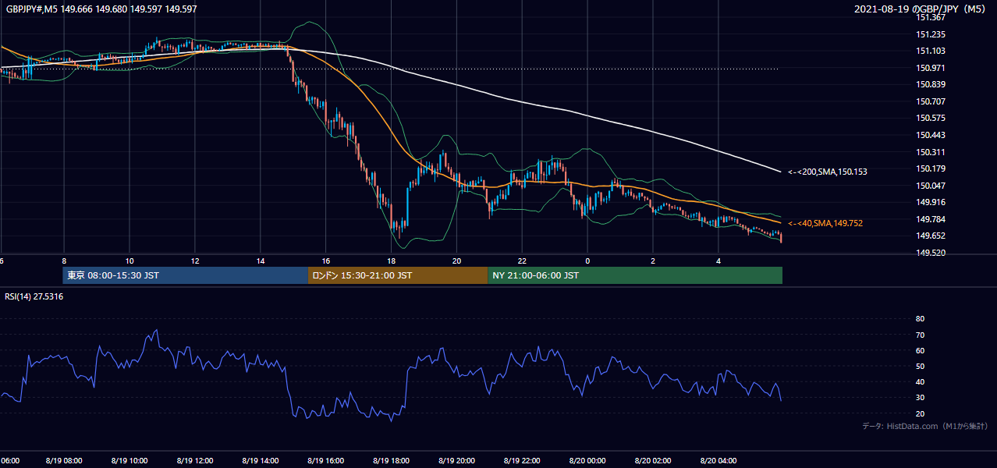Click the 8/19 14:00 date axis label
The width and height of the screenshot is (997, 468).
[x=259, y=461]
